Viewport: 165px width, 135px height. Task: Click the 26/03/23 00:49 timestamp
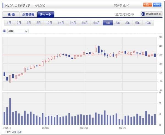tap(124, 15)
